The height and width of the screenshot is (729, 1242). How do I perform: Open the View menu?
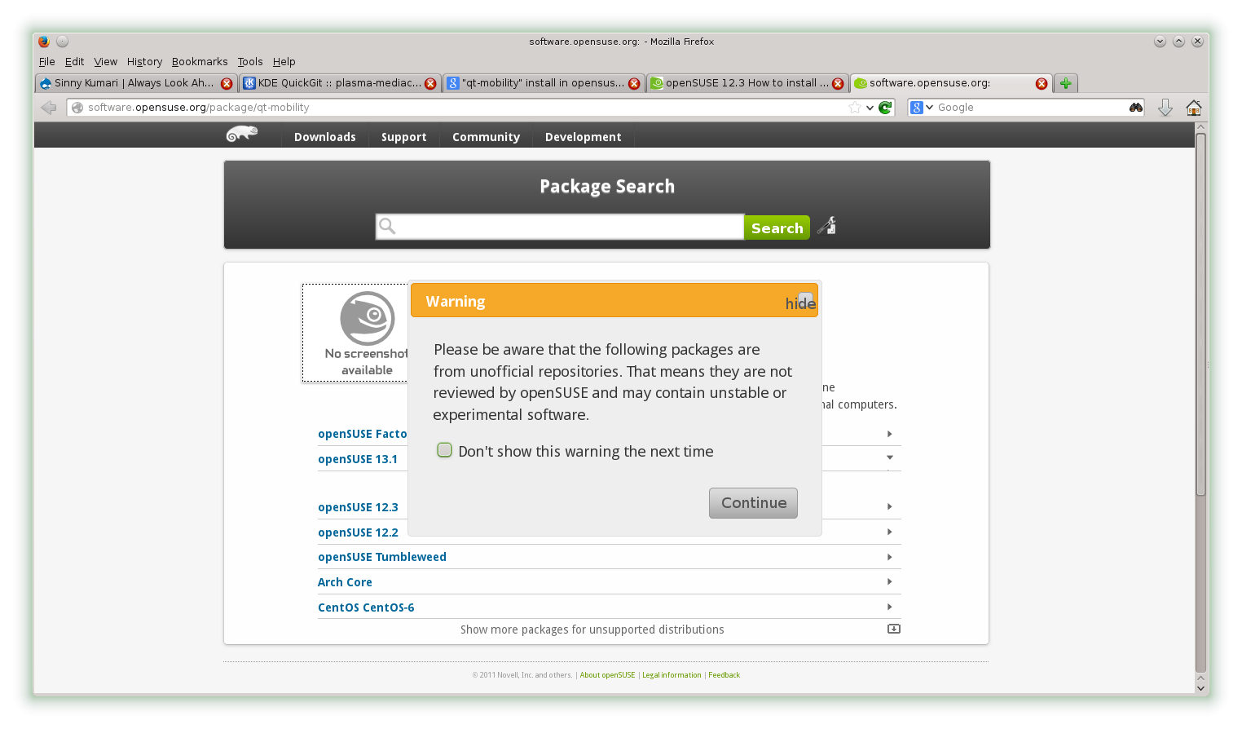point(105,62)
